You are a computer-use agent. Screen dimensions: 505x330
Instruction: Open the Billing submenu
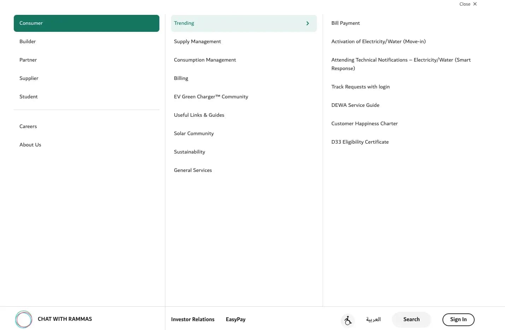pos(181,79)
